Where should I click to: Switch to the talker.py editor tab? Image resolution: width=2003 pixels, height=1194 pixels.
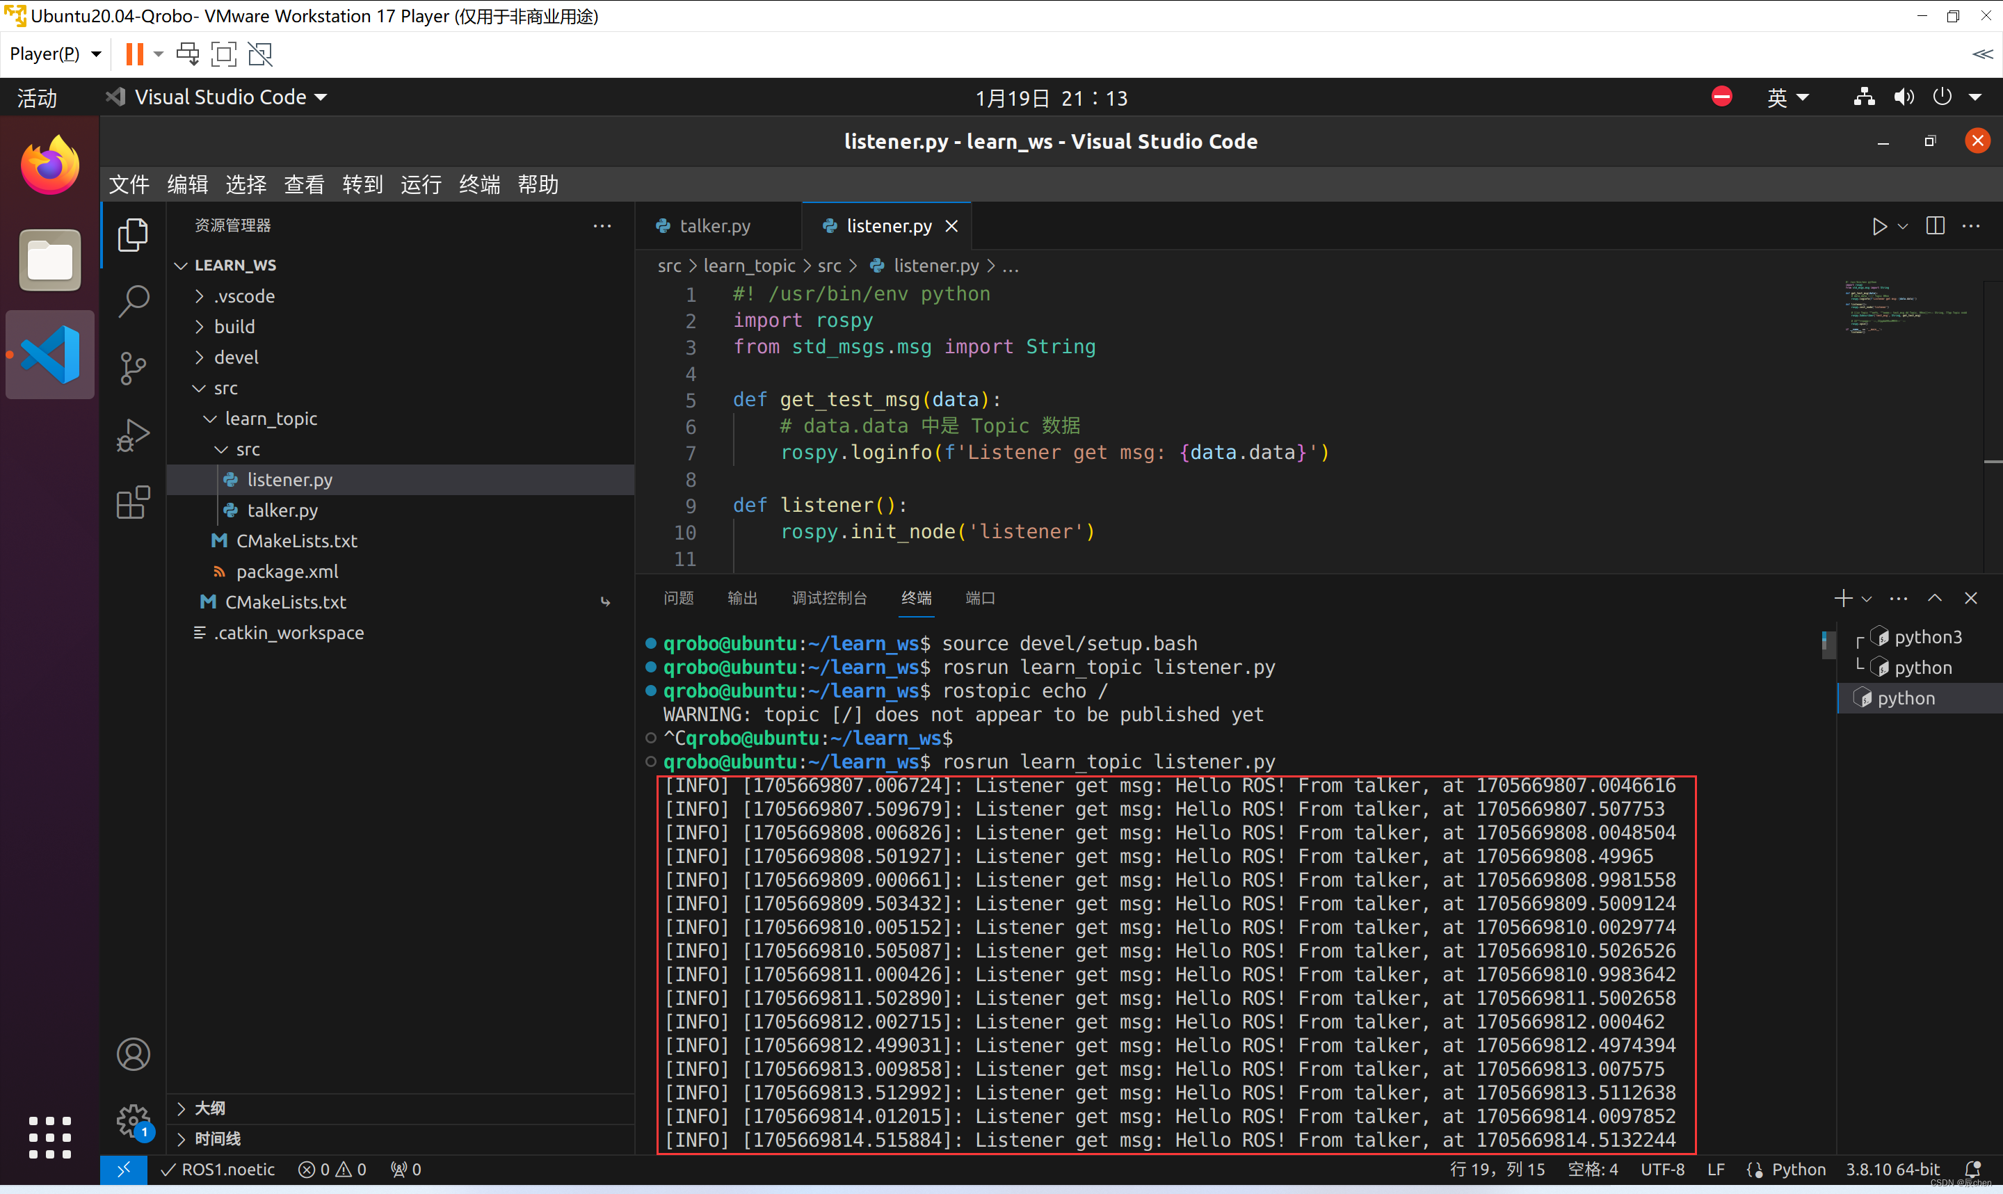coord(714,226)
